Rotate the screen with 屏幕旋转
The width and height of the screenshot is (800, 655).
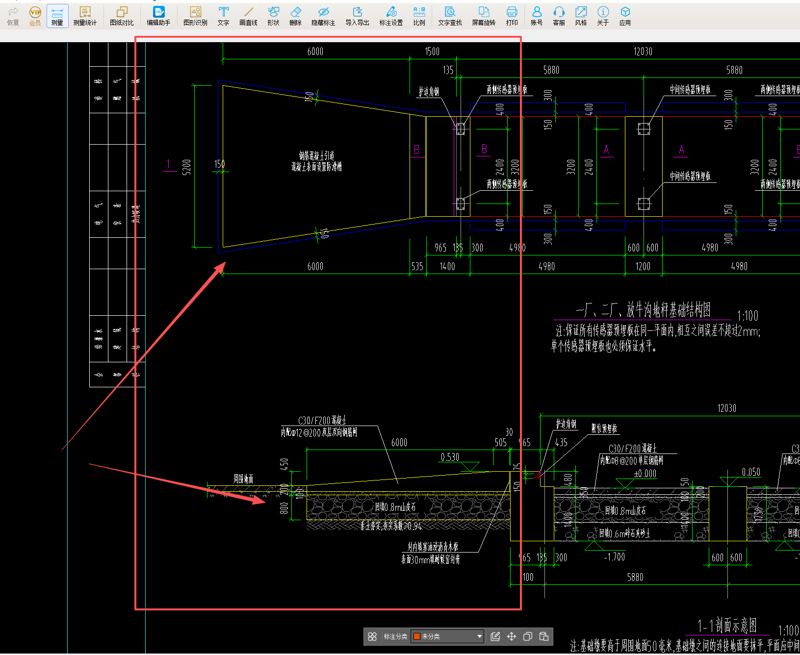click(x=484, y=16)
